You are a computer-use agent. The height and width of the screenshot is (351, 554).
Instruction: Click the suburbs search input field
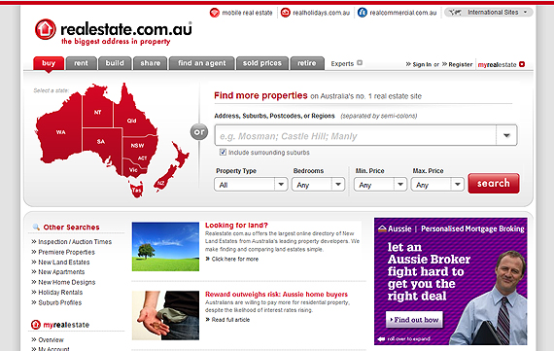(x=355, y=135)
